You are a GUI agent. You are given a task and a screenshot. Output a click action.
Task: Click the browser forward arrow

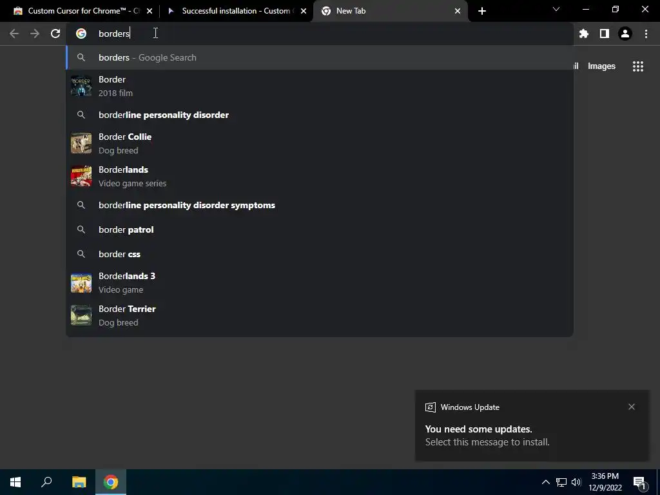tap(35, 34)
